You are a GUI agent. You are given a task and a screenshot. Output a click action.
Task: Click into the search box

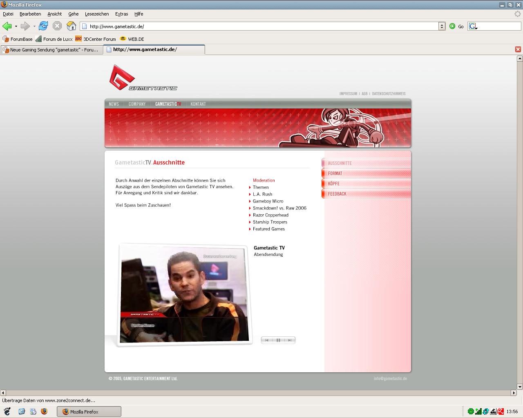click(x=499, y=26)
